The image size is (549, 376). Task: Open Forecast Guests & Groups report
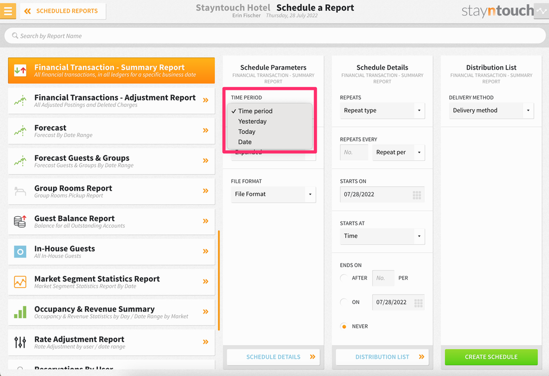[112, 161]
